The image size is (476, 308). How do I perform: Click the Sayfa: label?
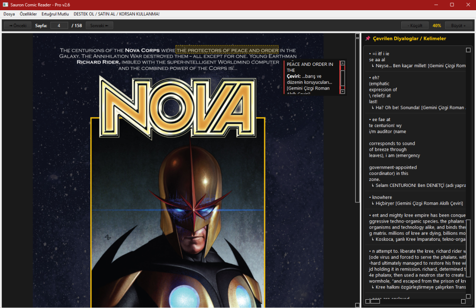(x=41, y=26)
